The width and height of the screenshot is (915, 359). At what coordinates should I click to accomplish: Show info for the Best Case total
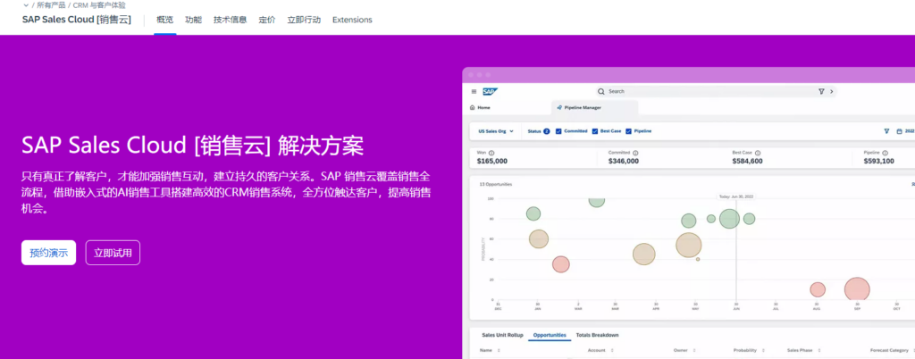[x=758, y=154]
